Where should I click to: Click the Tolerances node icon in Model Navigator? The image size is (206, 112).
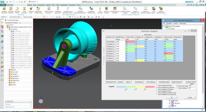click(172, 103)
